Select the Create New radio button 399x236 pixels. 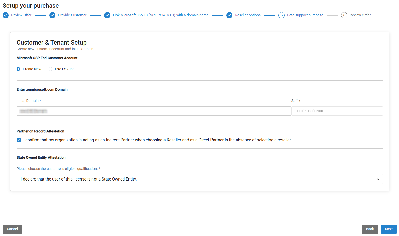click(x=18, y=69)
